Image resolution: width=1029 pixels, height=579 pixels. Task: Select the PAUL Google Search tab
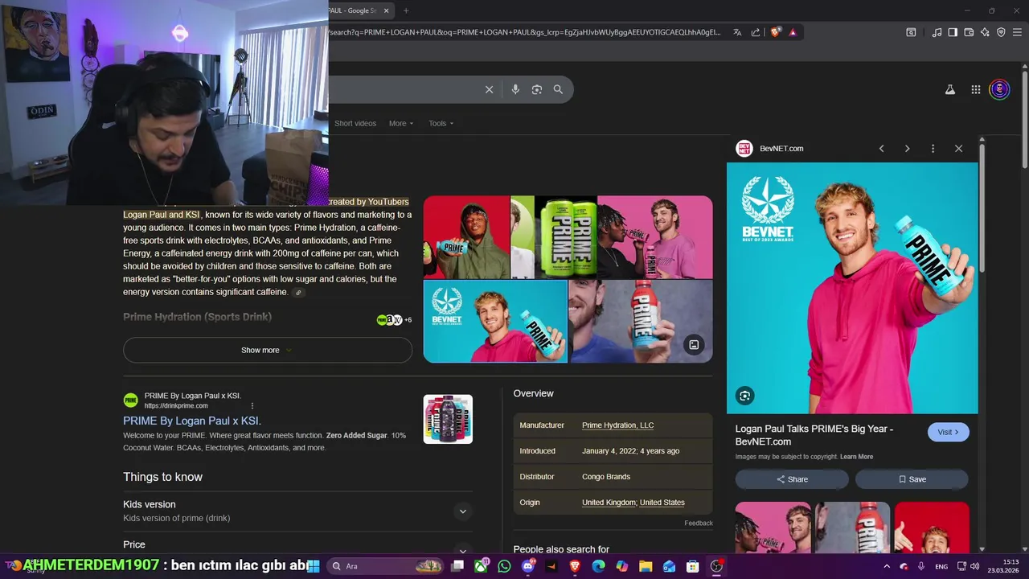click(x=354, y=10)
